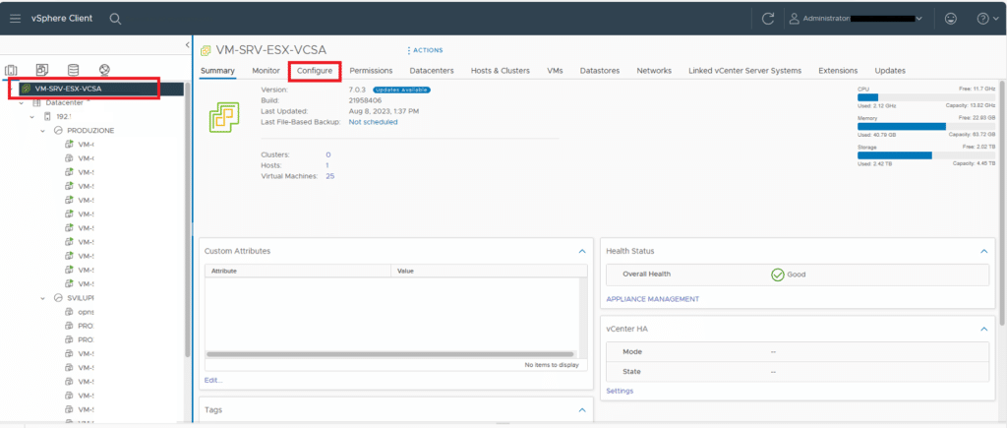This screenshot has width=1007, height=428.
Task: Click the build number 21958406
Action: (x=368, y=101)
